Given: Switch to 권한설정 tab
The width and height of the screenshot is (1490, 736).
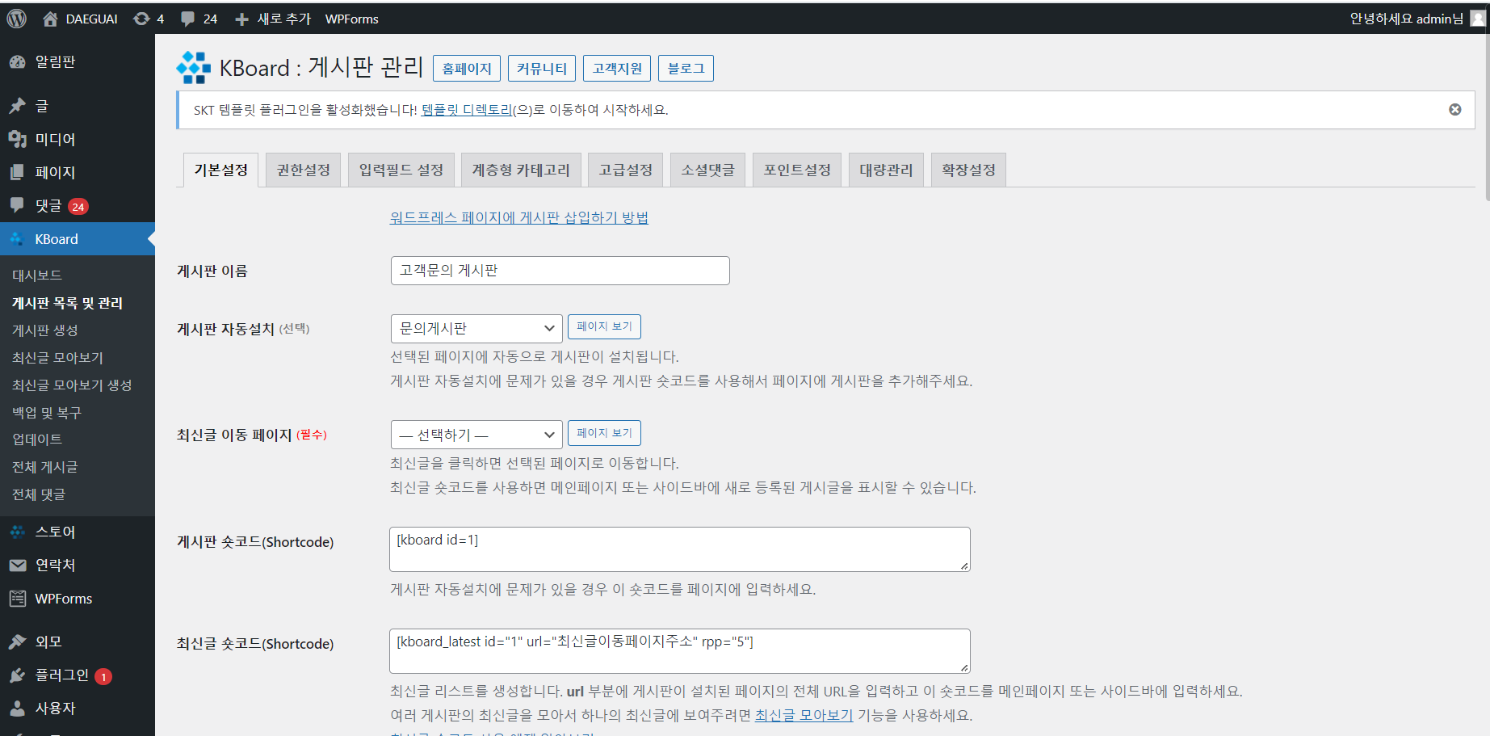Looking at the screenshot, I should [304, 170].
